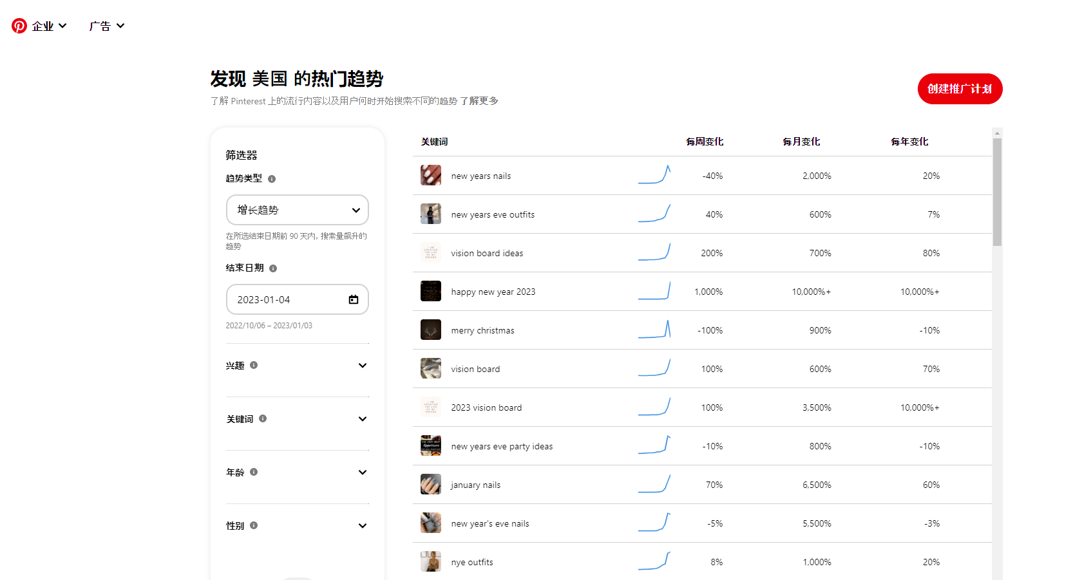Open the calendar icon in date field

[354, 299]
